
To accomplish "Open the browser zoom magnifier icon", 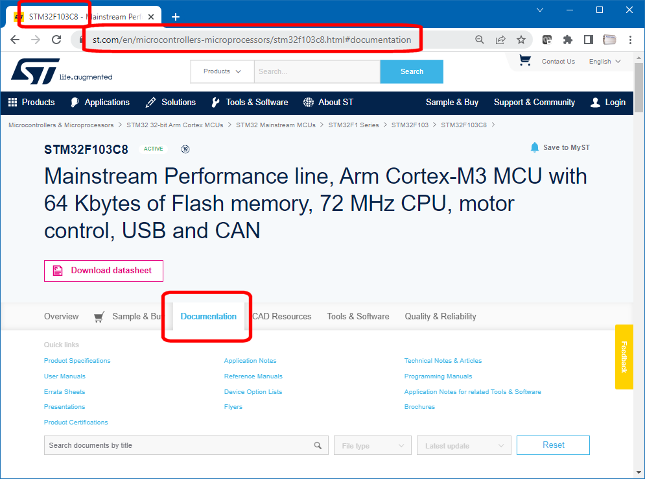I will (479, 40).
